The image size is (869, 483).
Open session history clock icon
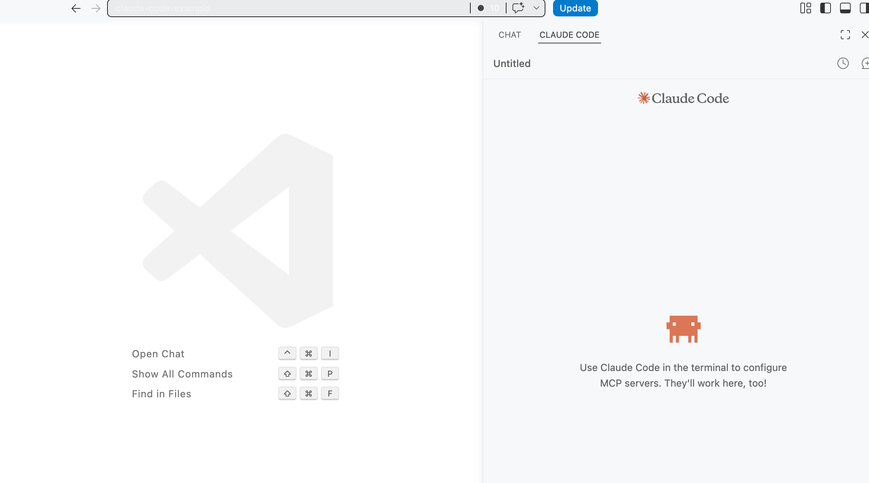(x=843, y=63)
